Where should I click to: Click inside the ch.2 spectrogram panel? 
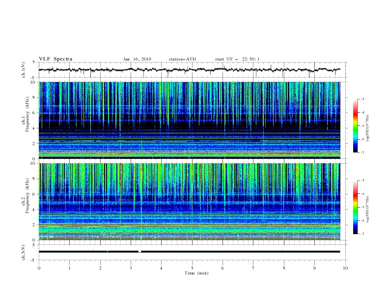coord(189,202)
